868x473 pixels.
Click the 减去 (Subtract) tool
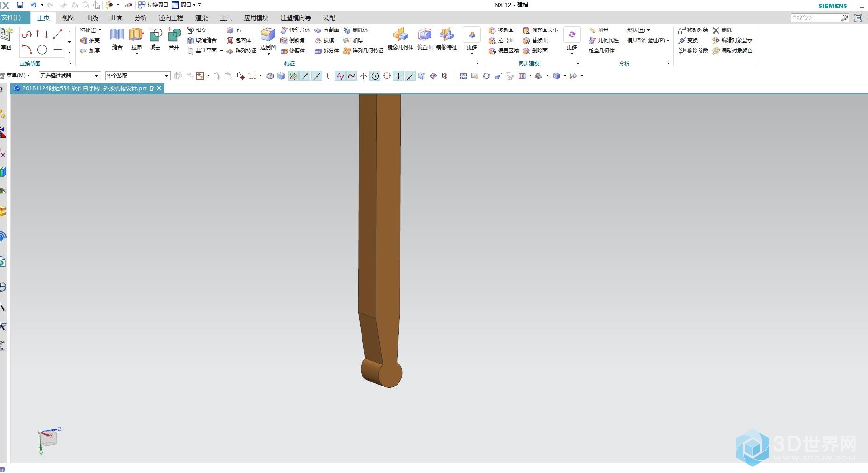tap(155, 39)
